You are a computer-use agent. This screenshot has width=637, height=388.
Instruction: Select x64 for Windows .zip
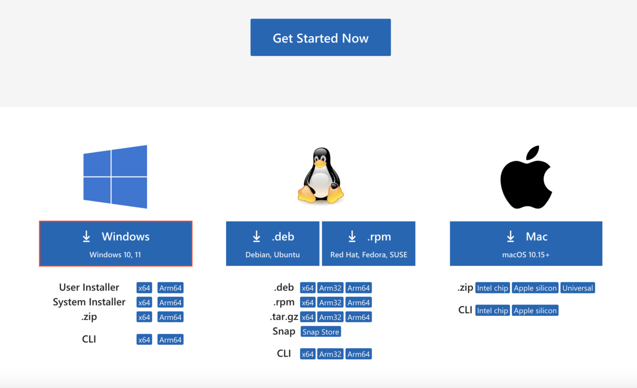[144, 317]
